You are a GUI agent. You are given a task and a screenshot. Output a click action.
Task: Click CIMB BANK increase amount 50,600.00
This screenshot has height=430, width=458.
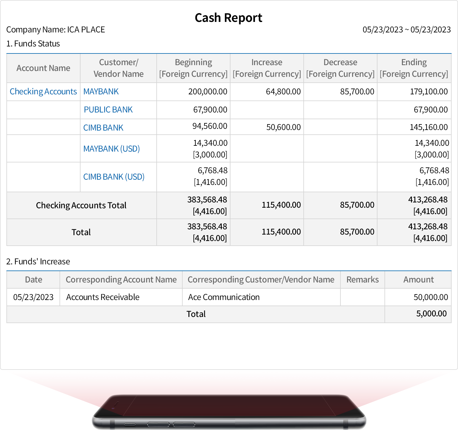coord(283,127)
